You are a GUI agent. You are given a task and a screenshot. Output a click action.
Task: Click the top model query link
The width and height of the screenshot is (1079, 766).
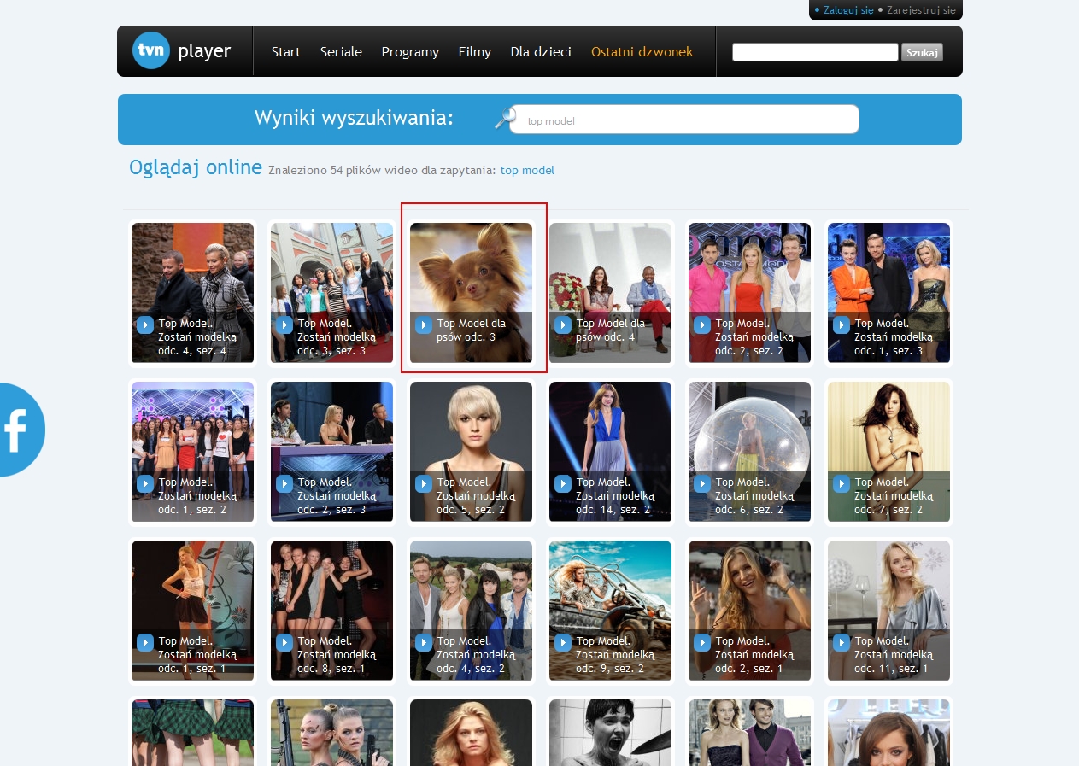point(527,170)
